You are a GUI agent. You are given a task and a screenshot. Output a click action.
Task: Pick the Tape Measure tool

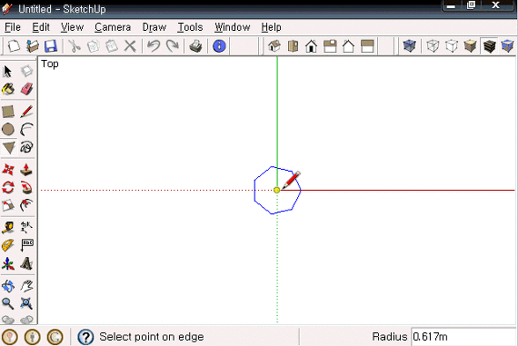8,227
